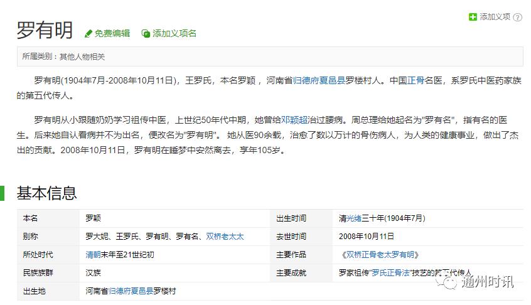Open the 双桥老太太 alias link

[x=225, y=237]
